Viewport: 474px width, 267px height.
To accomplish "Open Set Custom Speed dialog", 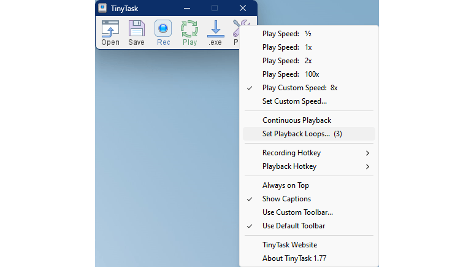I will click(x=294, y=101).
